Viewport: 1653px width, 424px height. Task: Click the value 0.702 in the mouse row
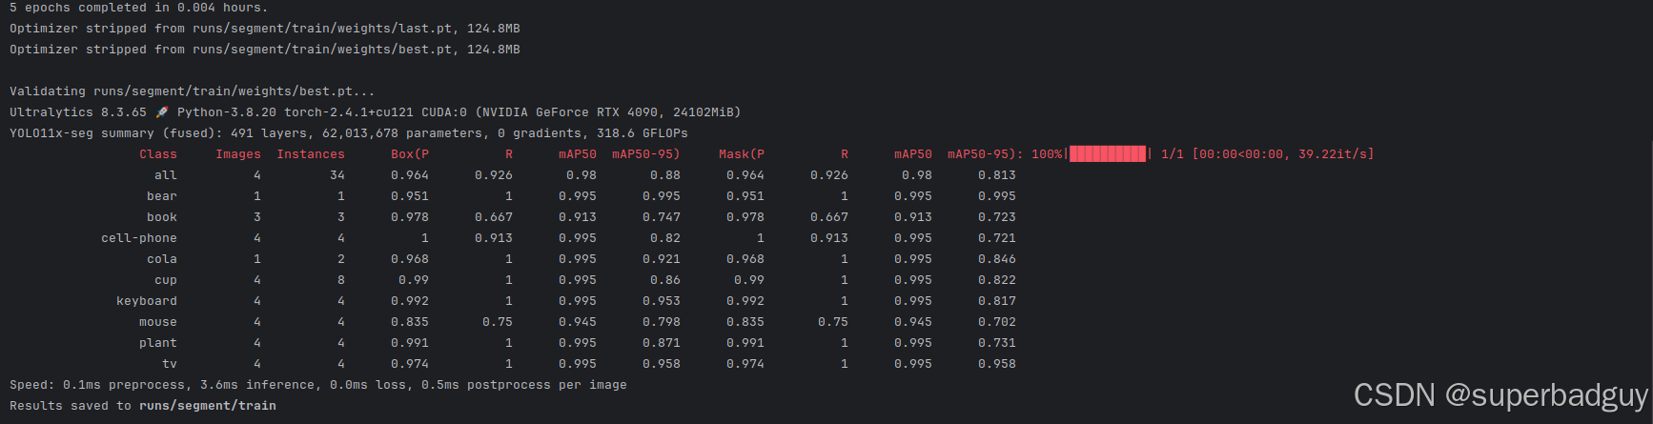997,322
